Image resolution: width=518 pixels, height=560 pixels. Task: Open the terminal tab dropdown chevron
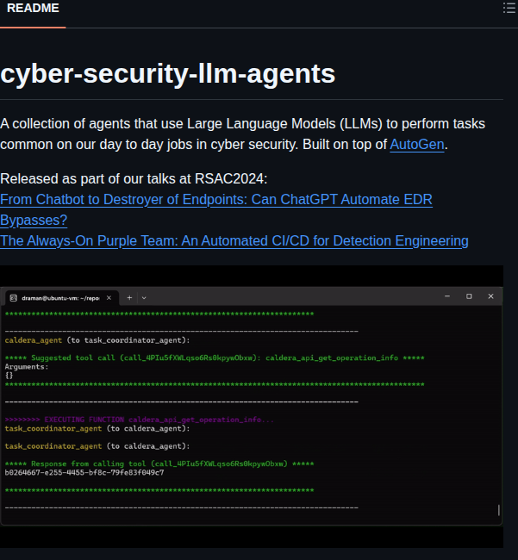(x=144, y=298)
